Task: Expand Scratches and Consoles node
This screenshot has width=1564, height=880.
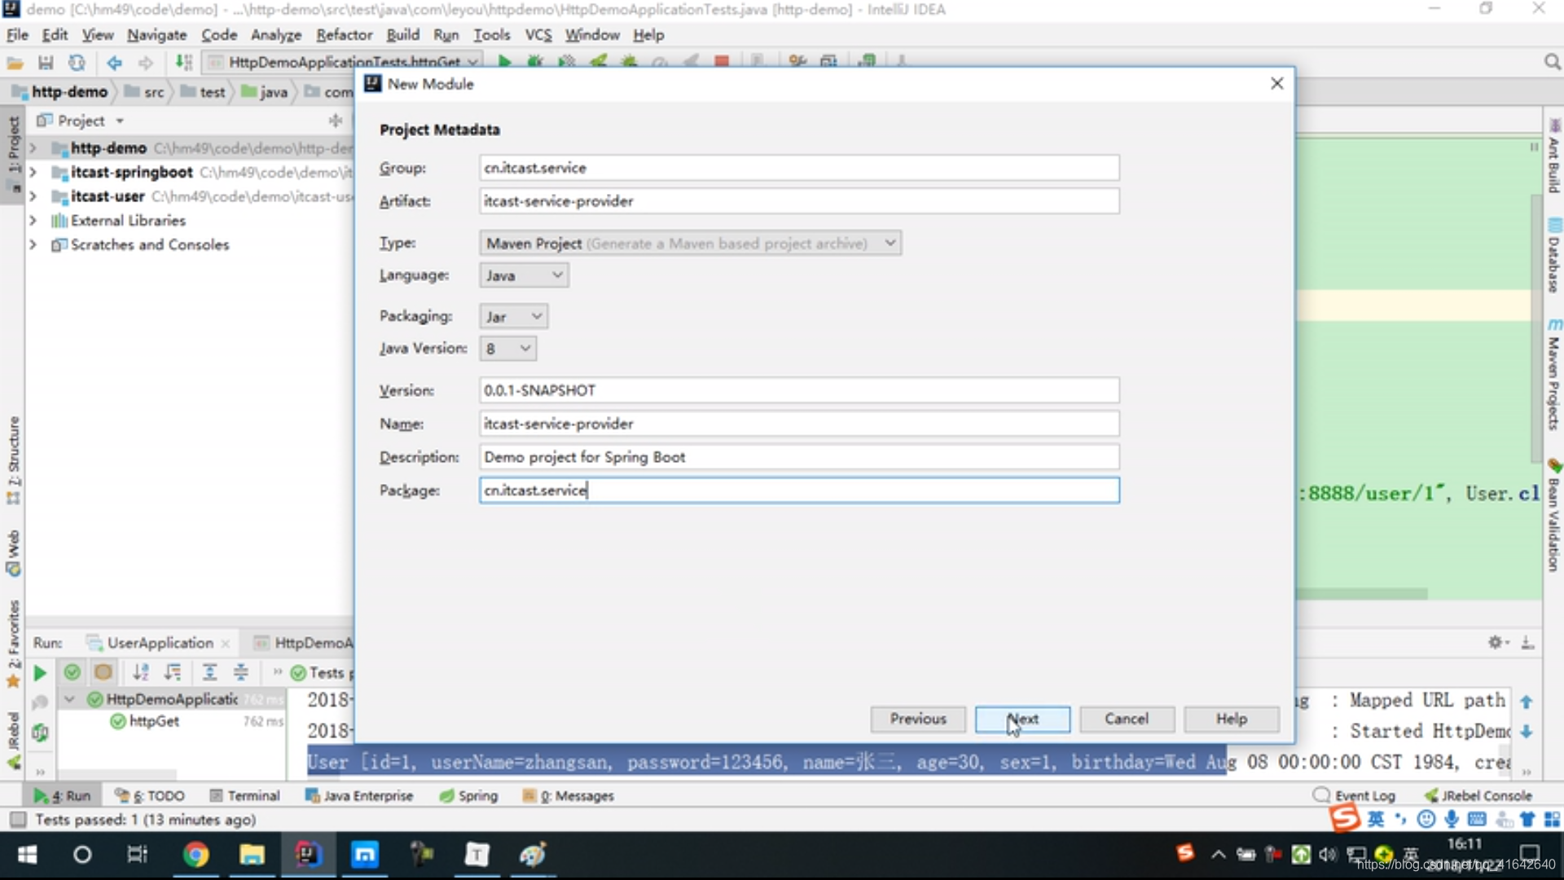Action: click(33, 244)
